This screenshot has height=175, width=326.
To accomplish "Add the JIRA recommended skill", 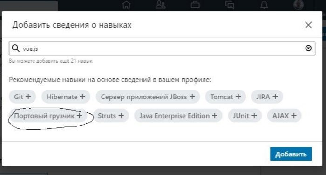I will [267, 97].
